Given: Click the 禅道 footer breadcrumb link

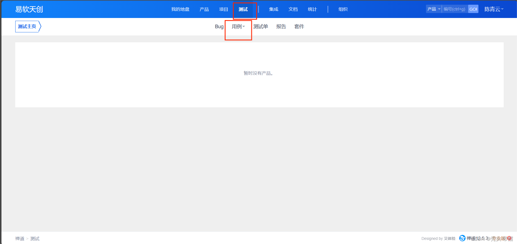Looking at the screenshot, I should tap(20, 238).
